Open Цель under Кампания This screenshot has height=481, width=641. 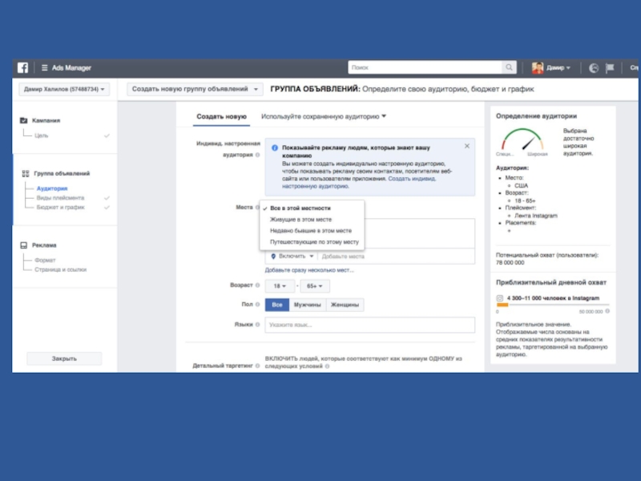click(x=42, y=135)
